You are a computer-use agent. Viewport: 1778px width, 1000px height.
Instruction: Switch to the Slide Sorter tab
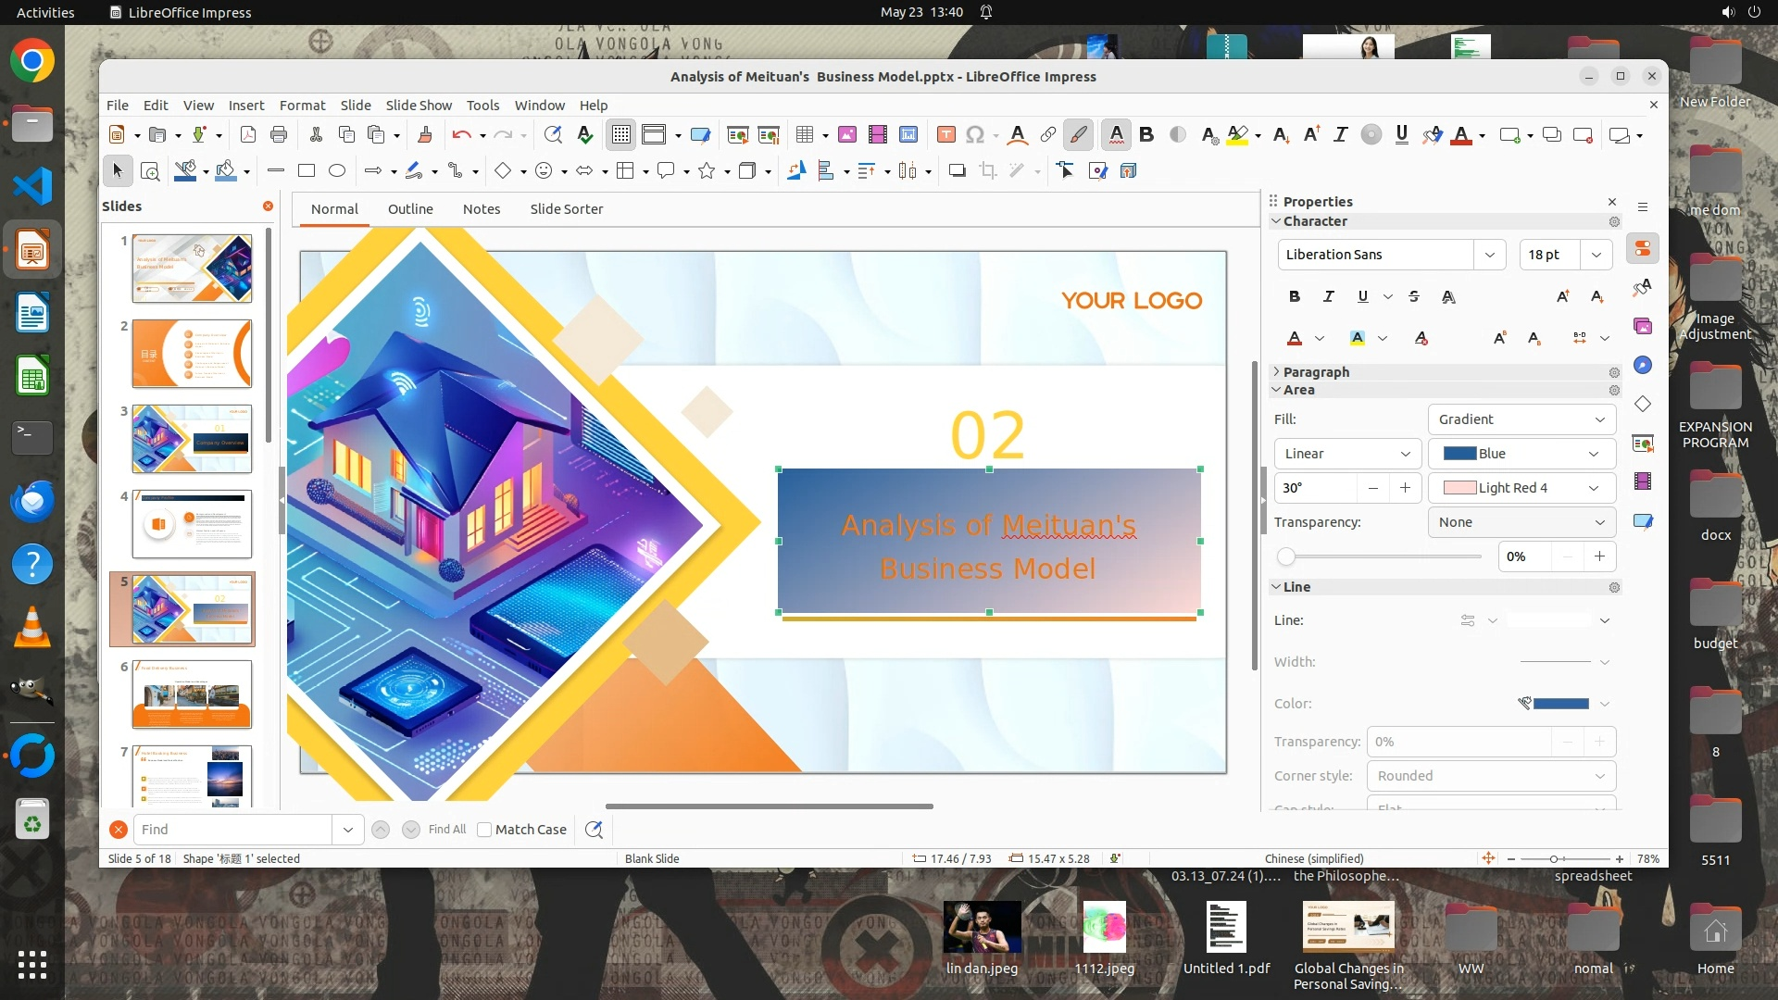point(566,209)
